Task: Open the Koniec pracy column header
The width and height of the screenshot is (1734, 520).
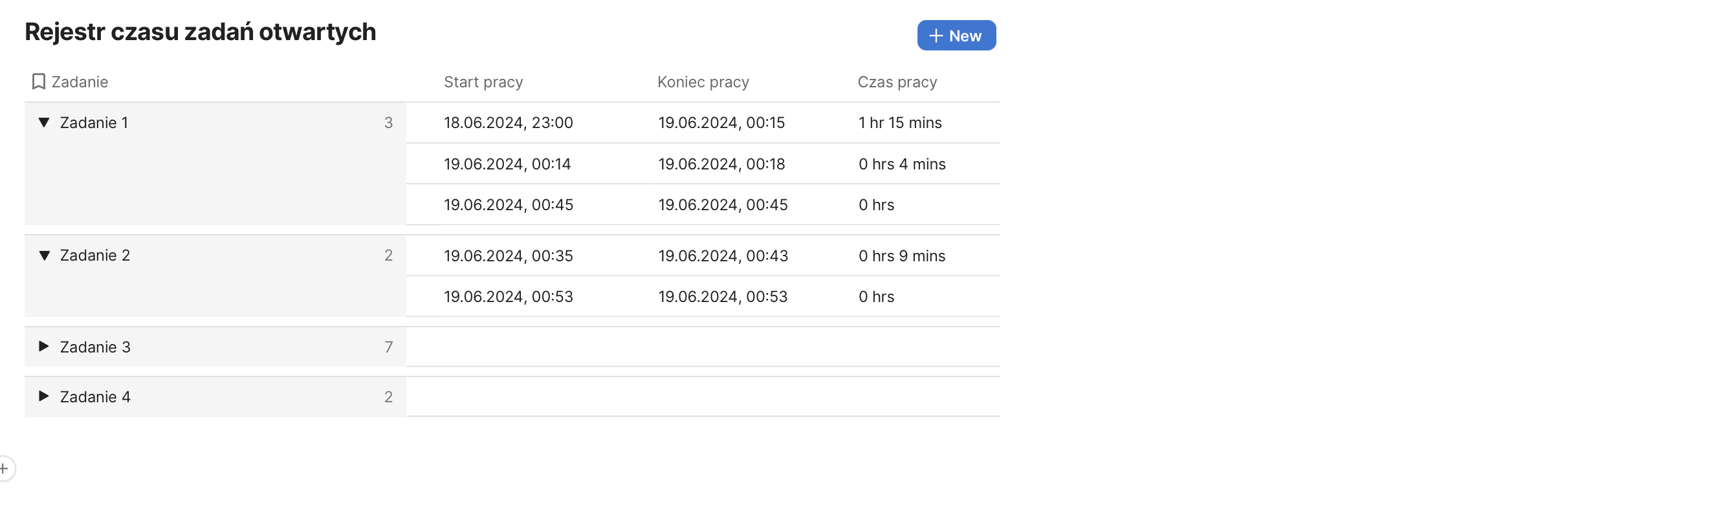Action: point(702,82)
